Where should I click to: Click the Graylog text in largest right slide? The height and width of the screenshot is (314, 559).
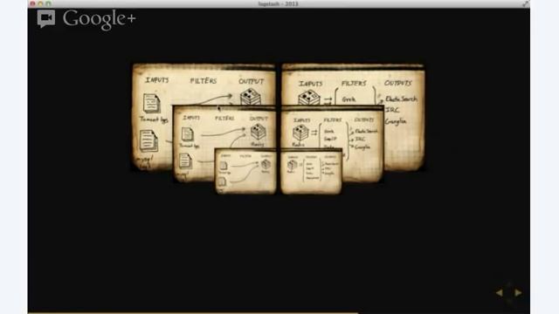point(396,121)
